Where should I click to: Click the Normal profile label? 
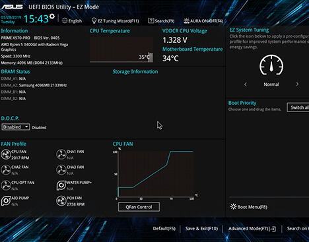(x=271, y=84)
